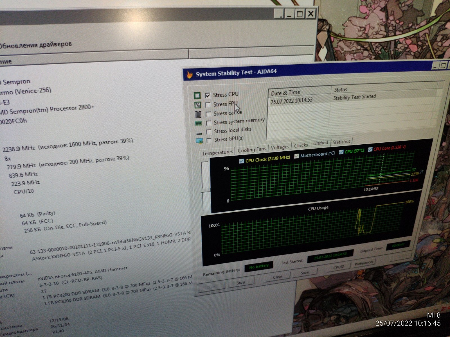The image size is (450, 337).
Task: Click the 'ASRock K8NF6G-VSTA' motherboard row
Action: 111,249
